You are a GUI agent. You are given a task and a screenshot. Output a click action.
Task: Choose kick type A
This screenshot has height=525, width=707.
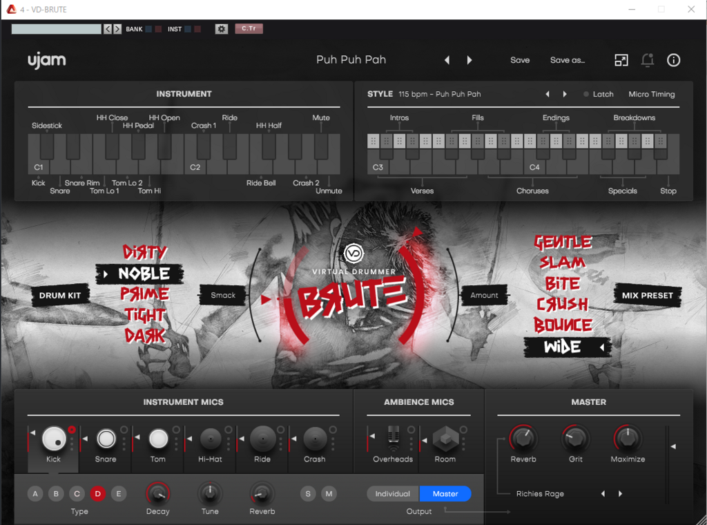pyautogui.click(x=35, y=494)
